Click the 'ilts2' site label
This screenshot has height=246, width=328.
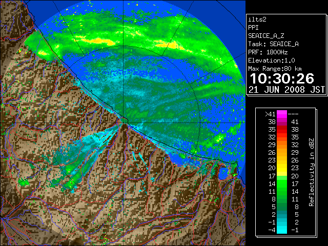257,19
